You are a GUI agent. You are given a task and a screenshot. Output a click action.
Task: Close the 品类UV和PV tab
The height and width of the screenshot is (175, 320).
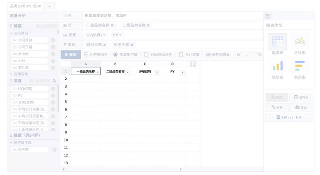coord(39,7)
